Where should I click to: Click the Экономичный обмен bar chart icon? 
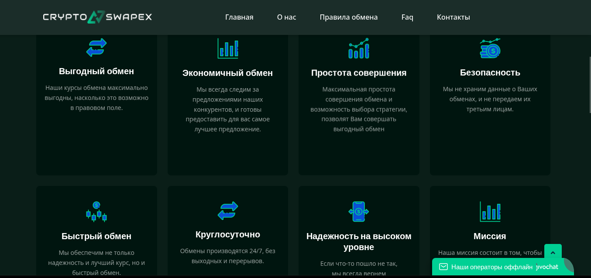[227, 48]
